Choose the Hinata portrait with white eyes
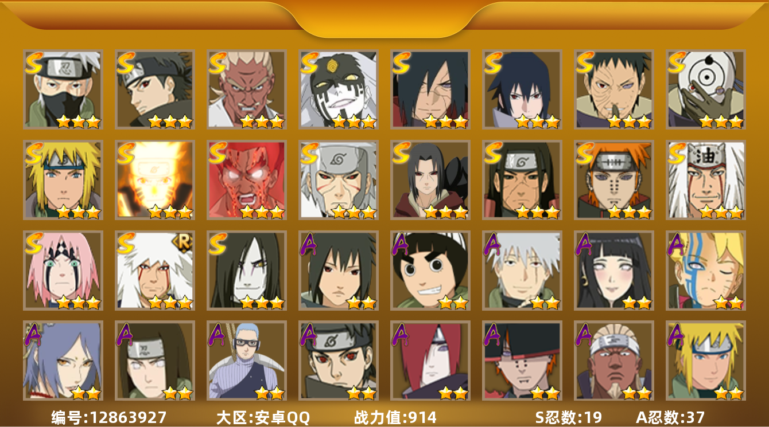769x427 pixels. point(613,270)
